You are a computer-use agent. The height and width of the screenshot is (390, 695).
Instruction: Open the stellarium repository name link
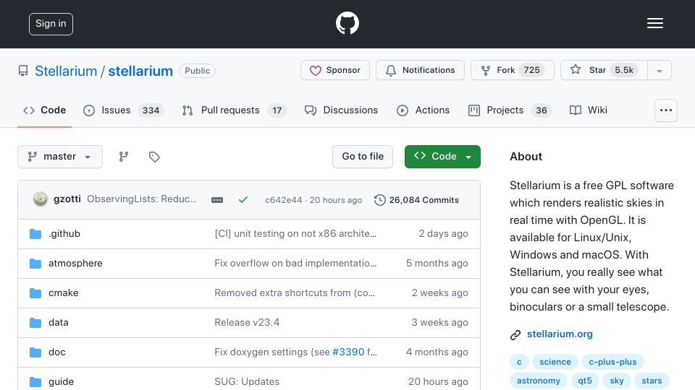140,71
